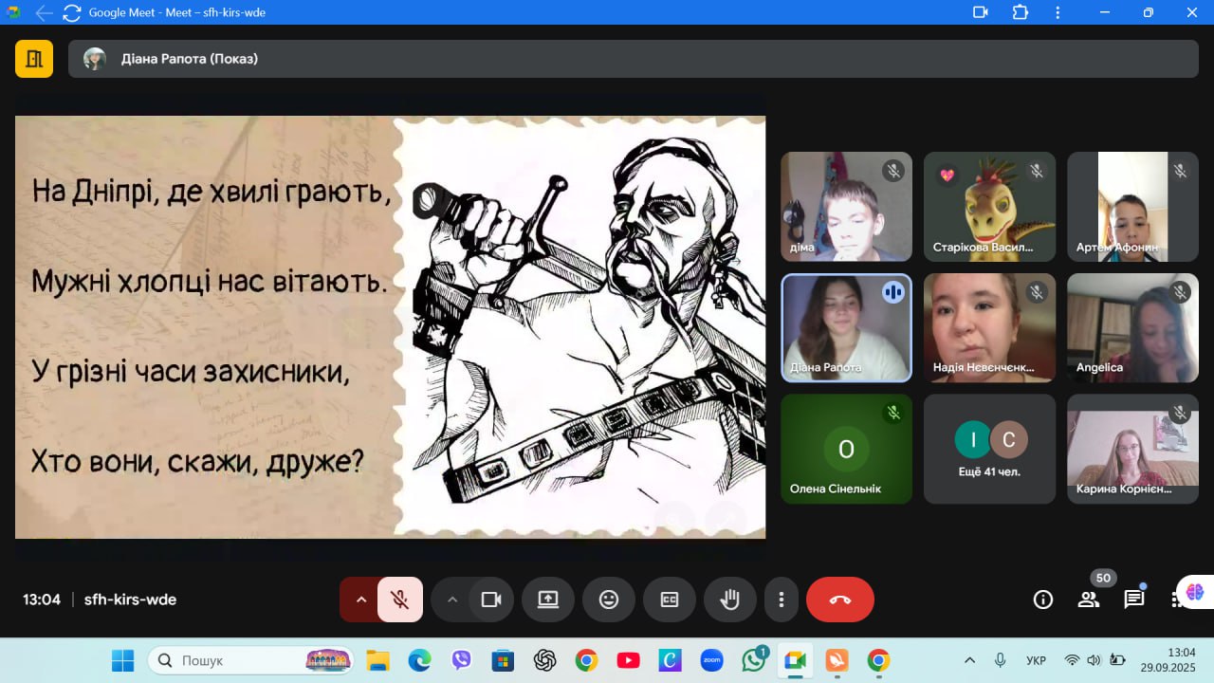The width and height of the screenshot is (1214, 683).
Task: Click the yellow door icon top-left
Action: (x=34, y=59)
